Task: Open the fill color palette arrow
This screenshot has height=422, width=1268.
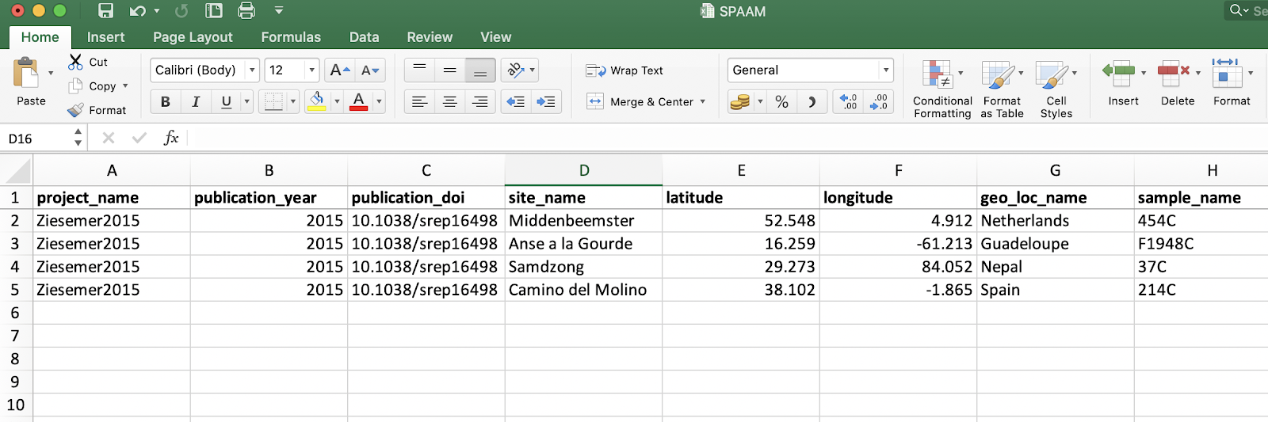Action: pos(337,101)
